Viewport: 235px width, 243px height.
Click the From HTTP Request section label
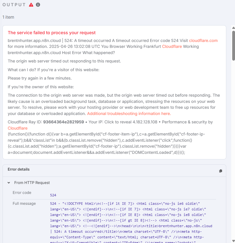(32, 183)
